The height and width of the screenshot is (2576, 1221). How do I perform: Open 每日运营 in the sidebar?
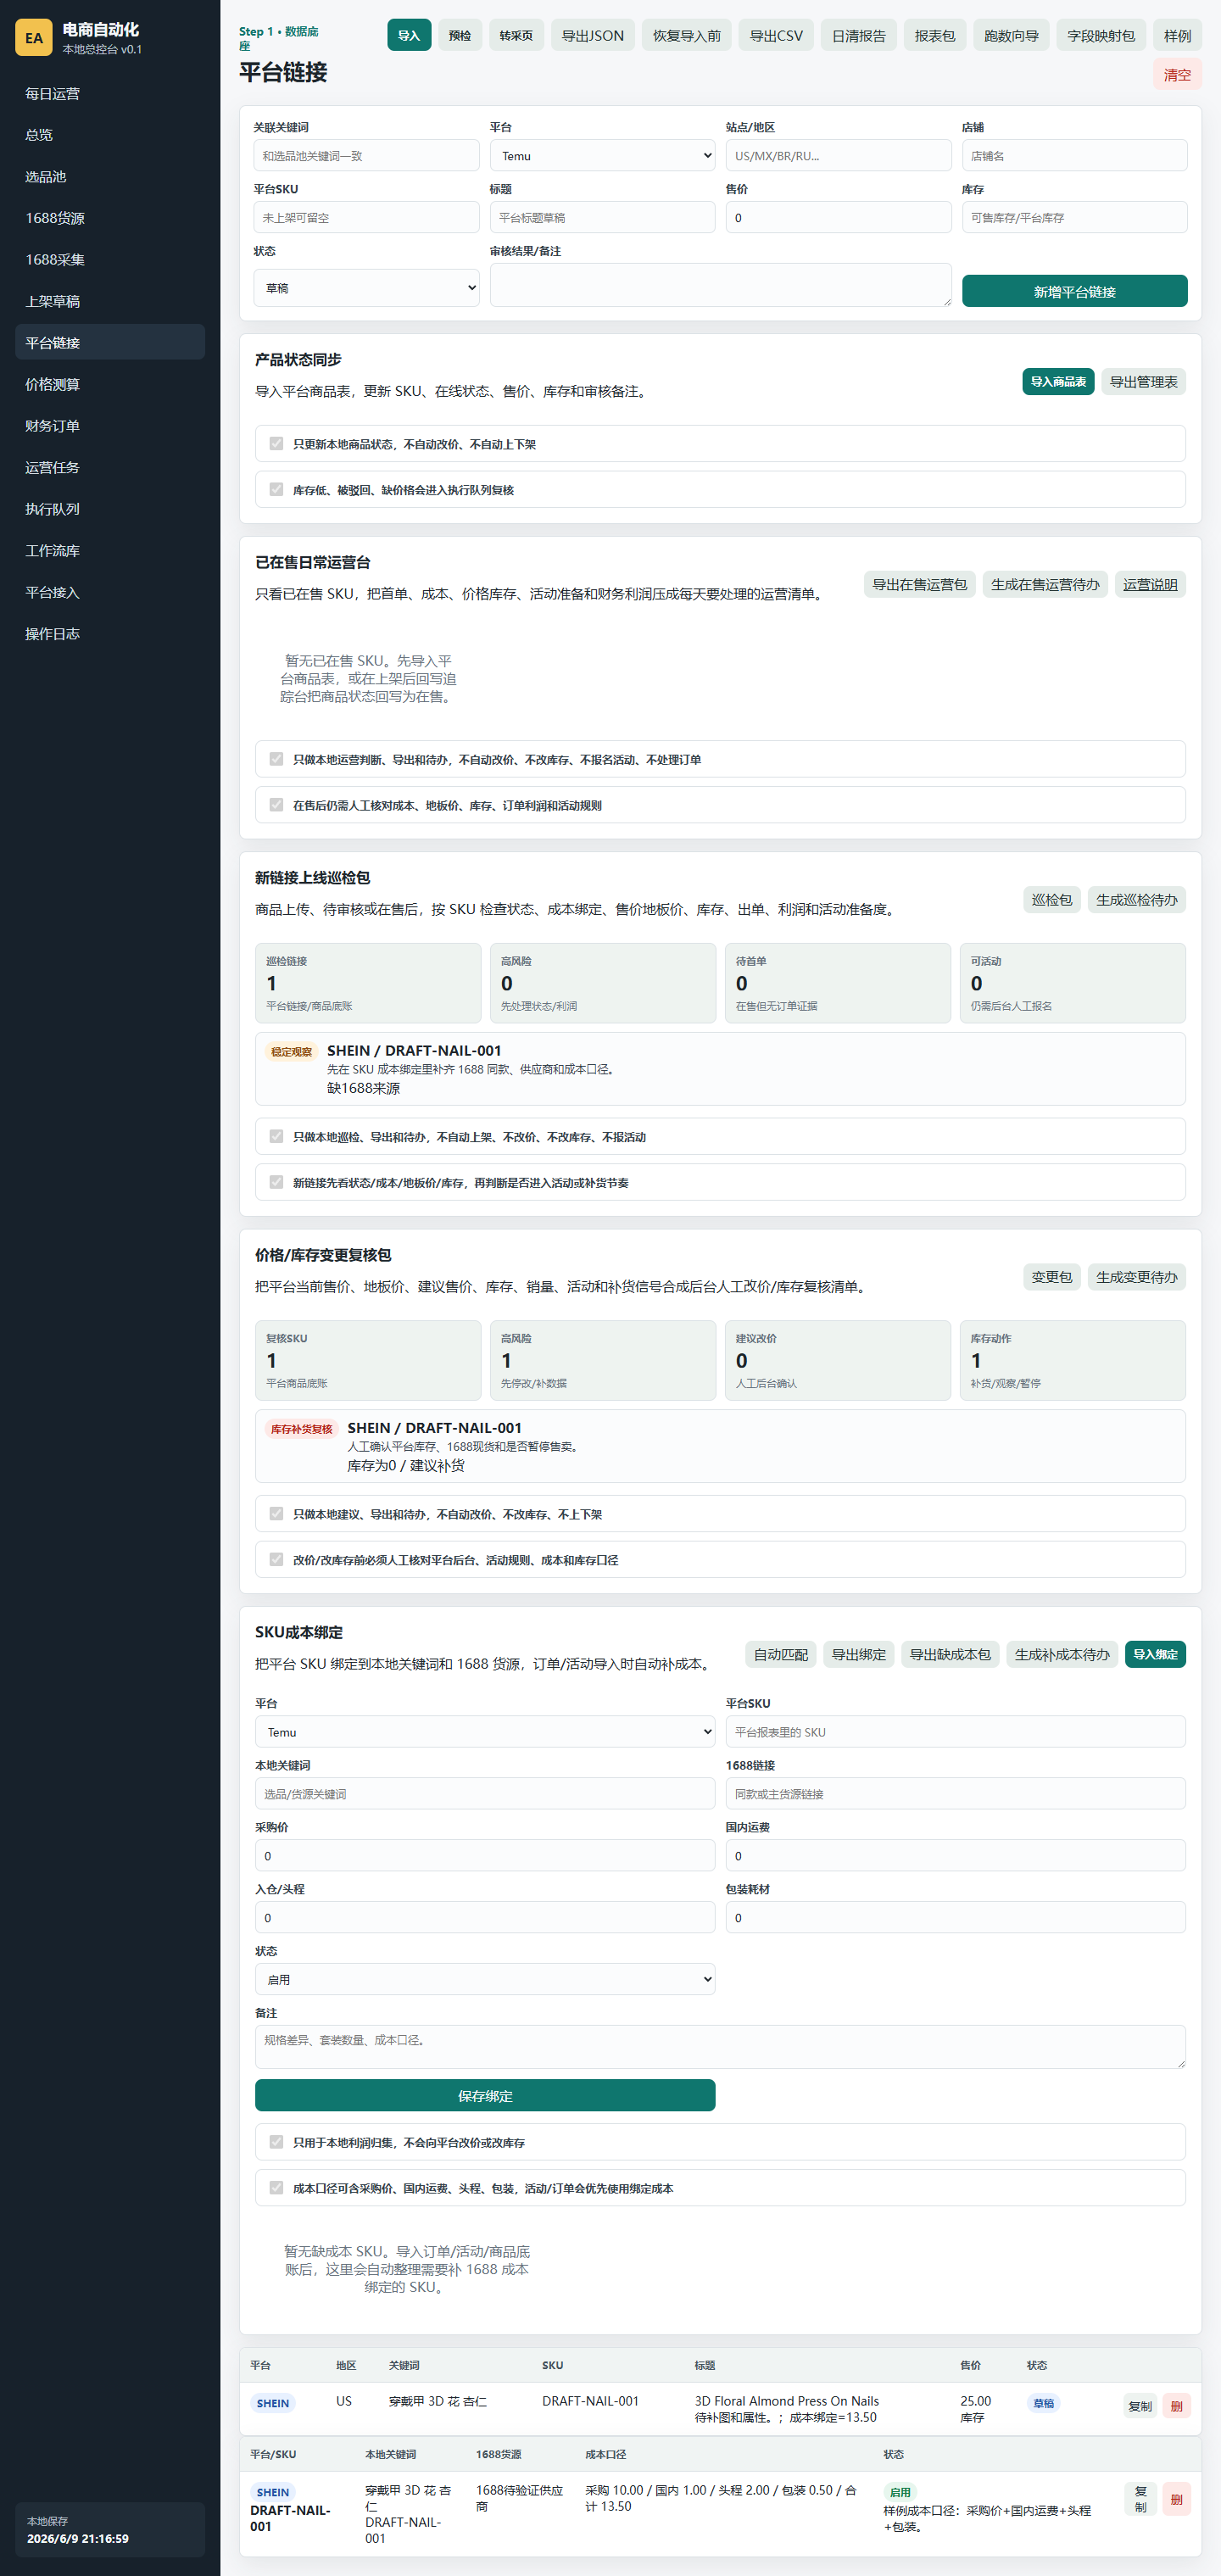pos(110,93)
